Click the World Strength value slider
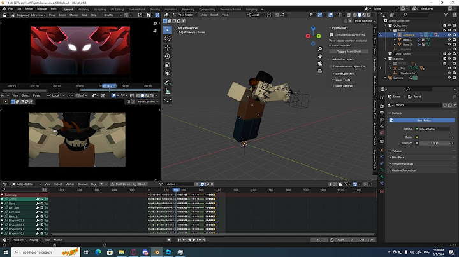459x257 pixels. (x=435, y=143)
